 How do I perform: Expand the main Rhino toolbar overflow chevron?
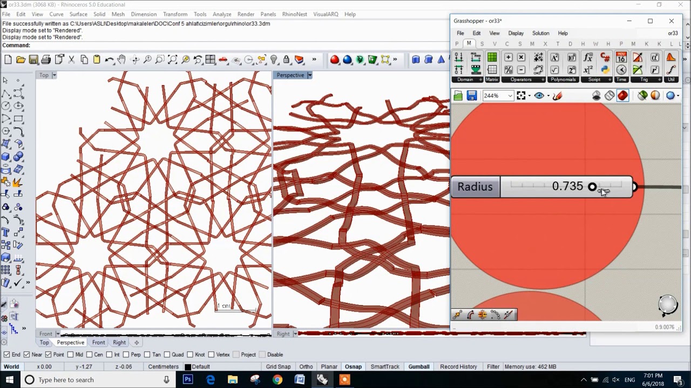pyautogui.click(x=314, y=60)
